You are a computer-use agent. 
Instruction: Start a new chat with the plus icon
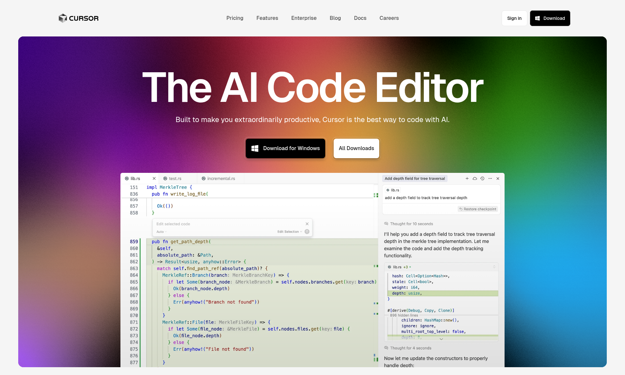click(467, 178)
